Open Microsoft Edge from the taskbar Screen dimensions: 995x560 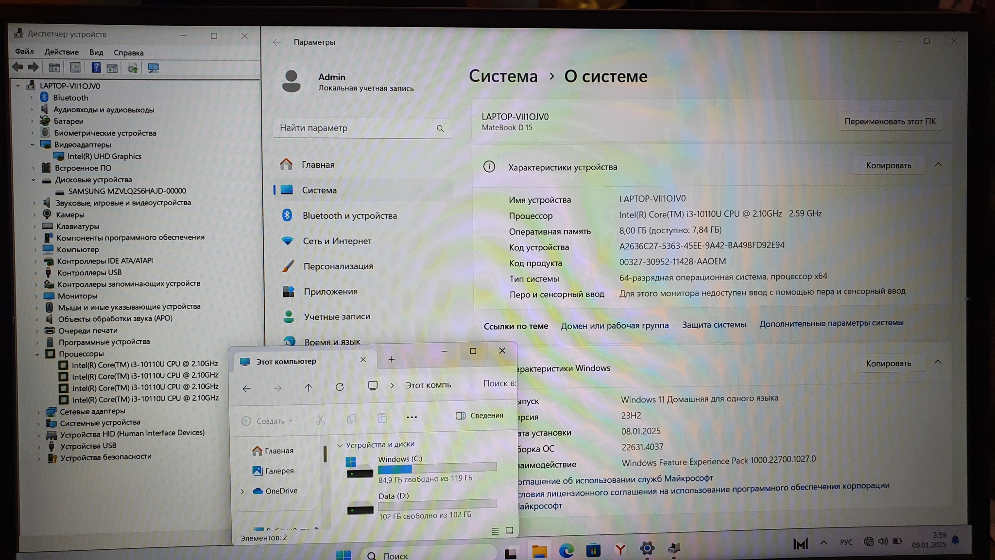pos(566,551)
